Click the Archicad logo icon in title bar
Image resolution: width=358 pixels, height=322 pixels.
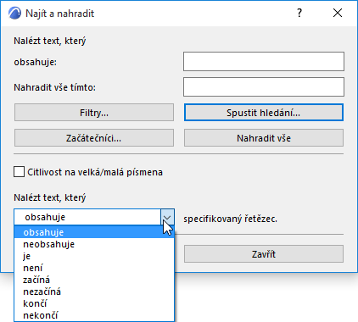coord(14,14)
